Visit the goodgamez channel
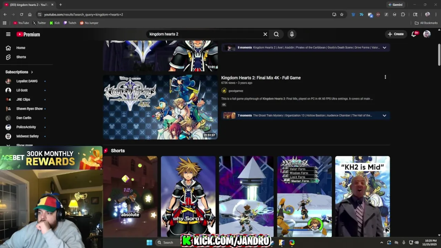The width and height of the screenshot is (441, 248). click(x=236, y=91)
